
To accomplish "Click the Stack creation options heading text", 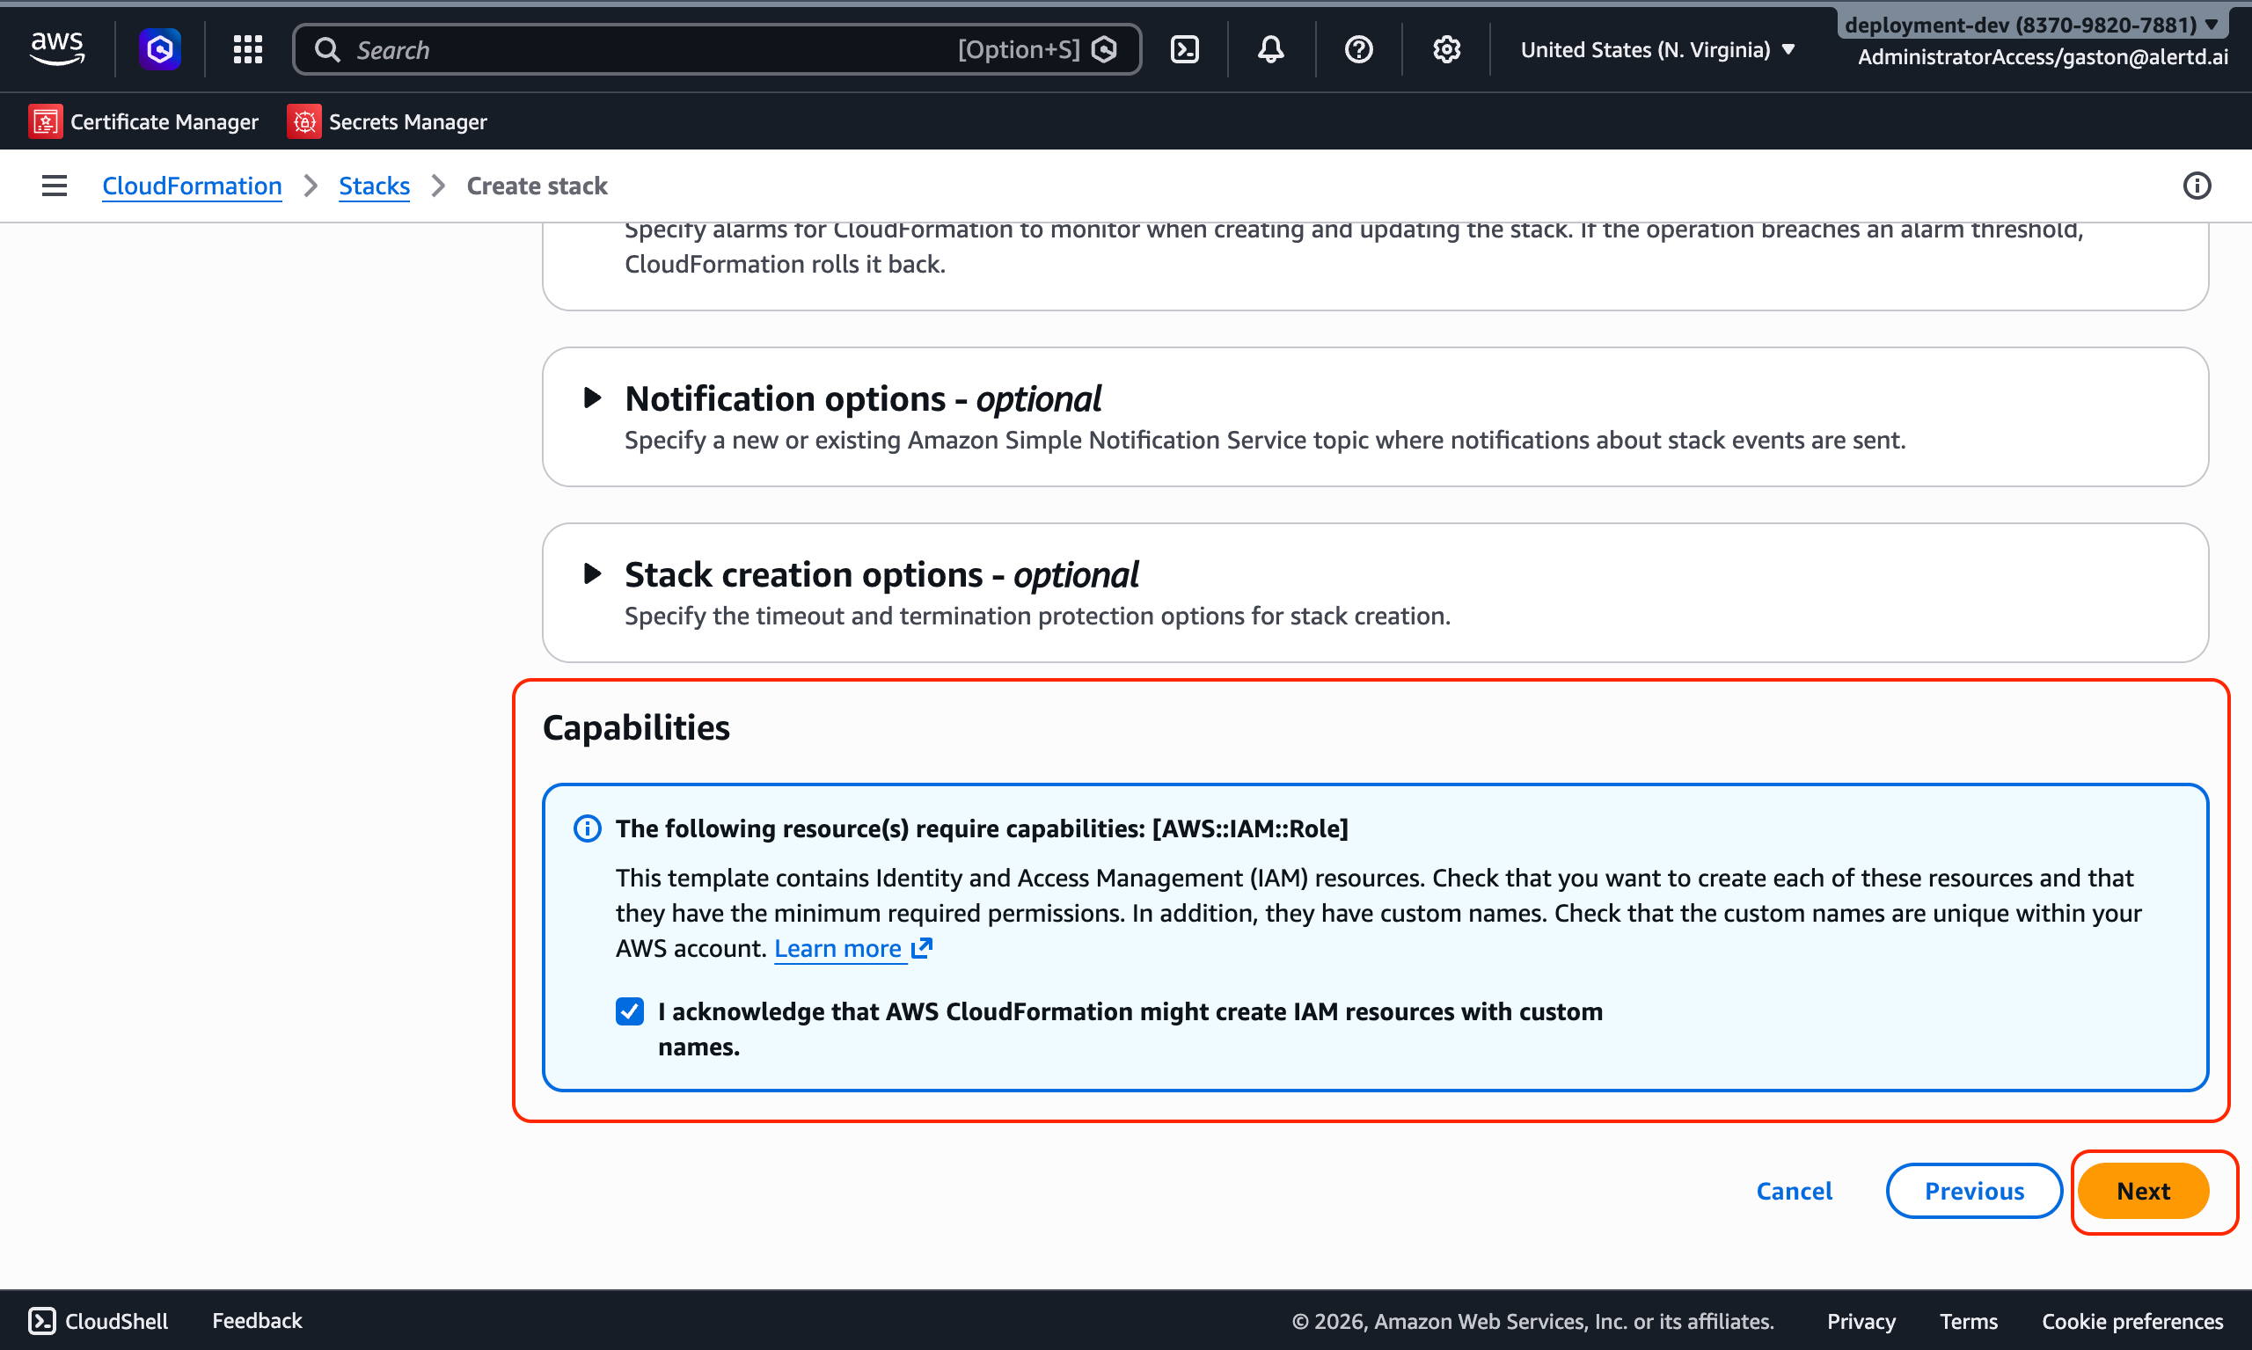I will (x=881, y=574).
